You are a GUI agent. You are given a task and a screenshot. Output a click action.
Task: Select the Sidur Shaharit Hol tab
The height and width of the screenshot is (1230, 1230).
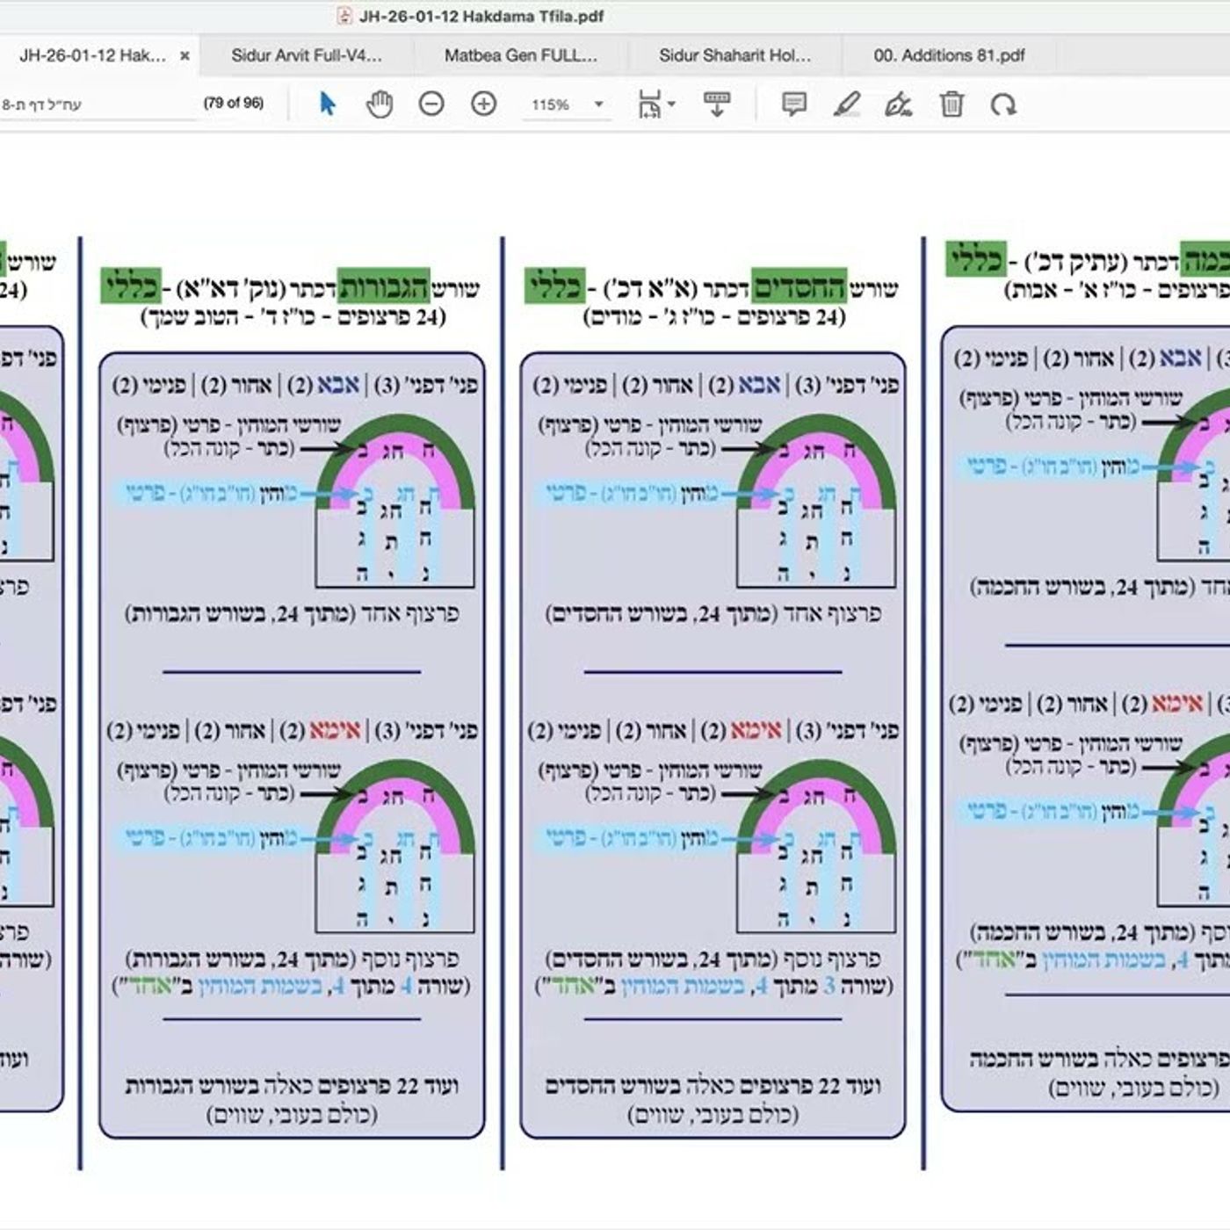click(735, 55)
